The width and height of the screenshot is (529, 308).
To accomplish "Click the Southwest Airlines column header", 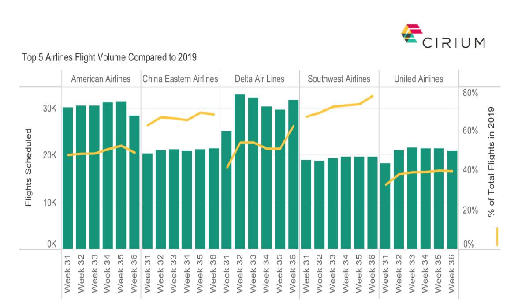I will (339, 79).
